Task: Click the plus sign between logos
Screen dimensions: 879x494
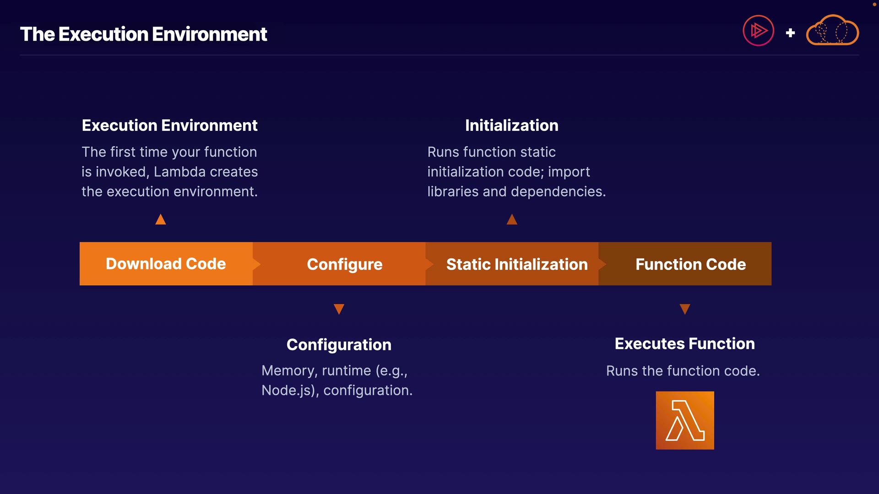Action: click(x=790, y=33)
